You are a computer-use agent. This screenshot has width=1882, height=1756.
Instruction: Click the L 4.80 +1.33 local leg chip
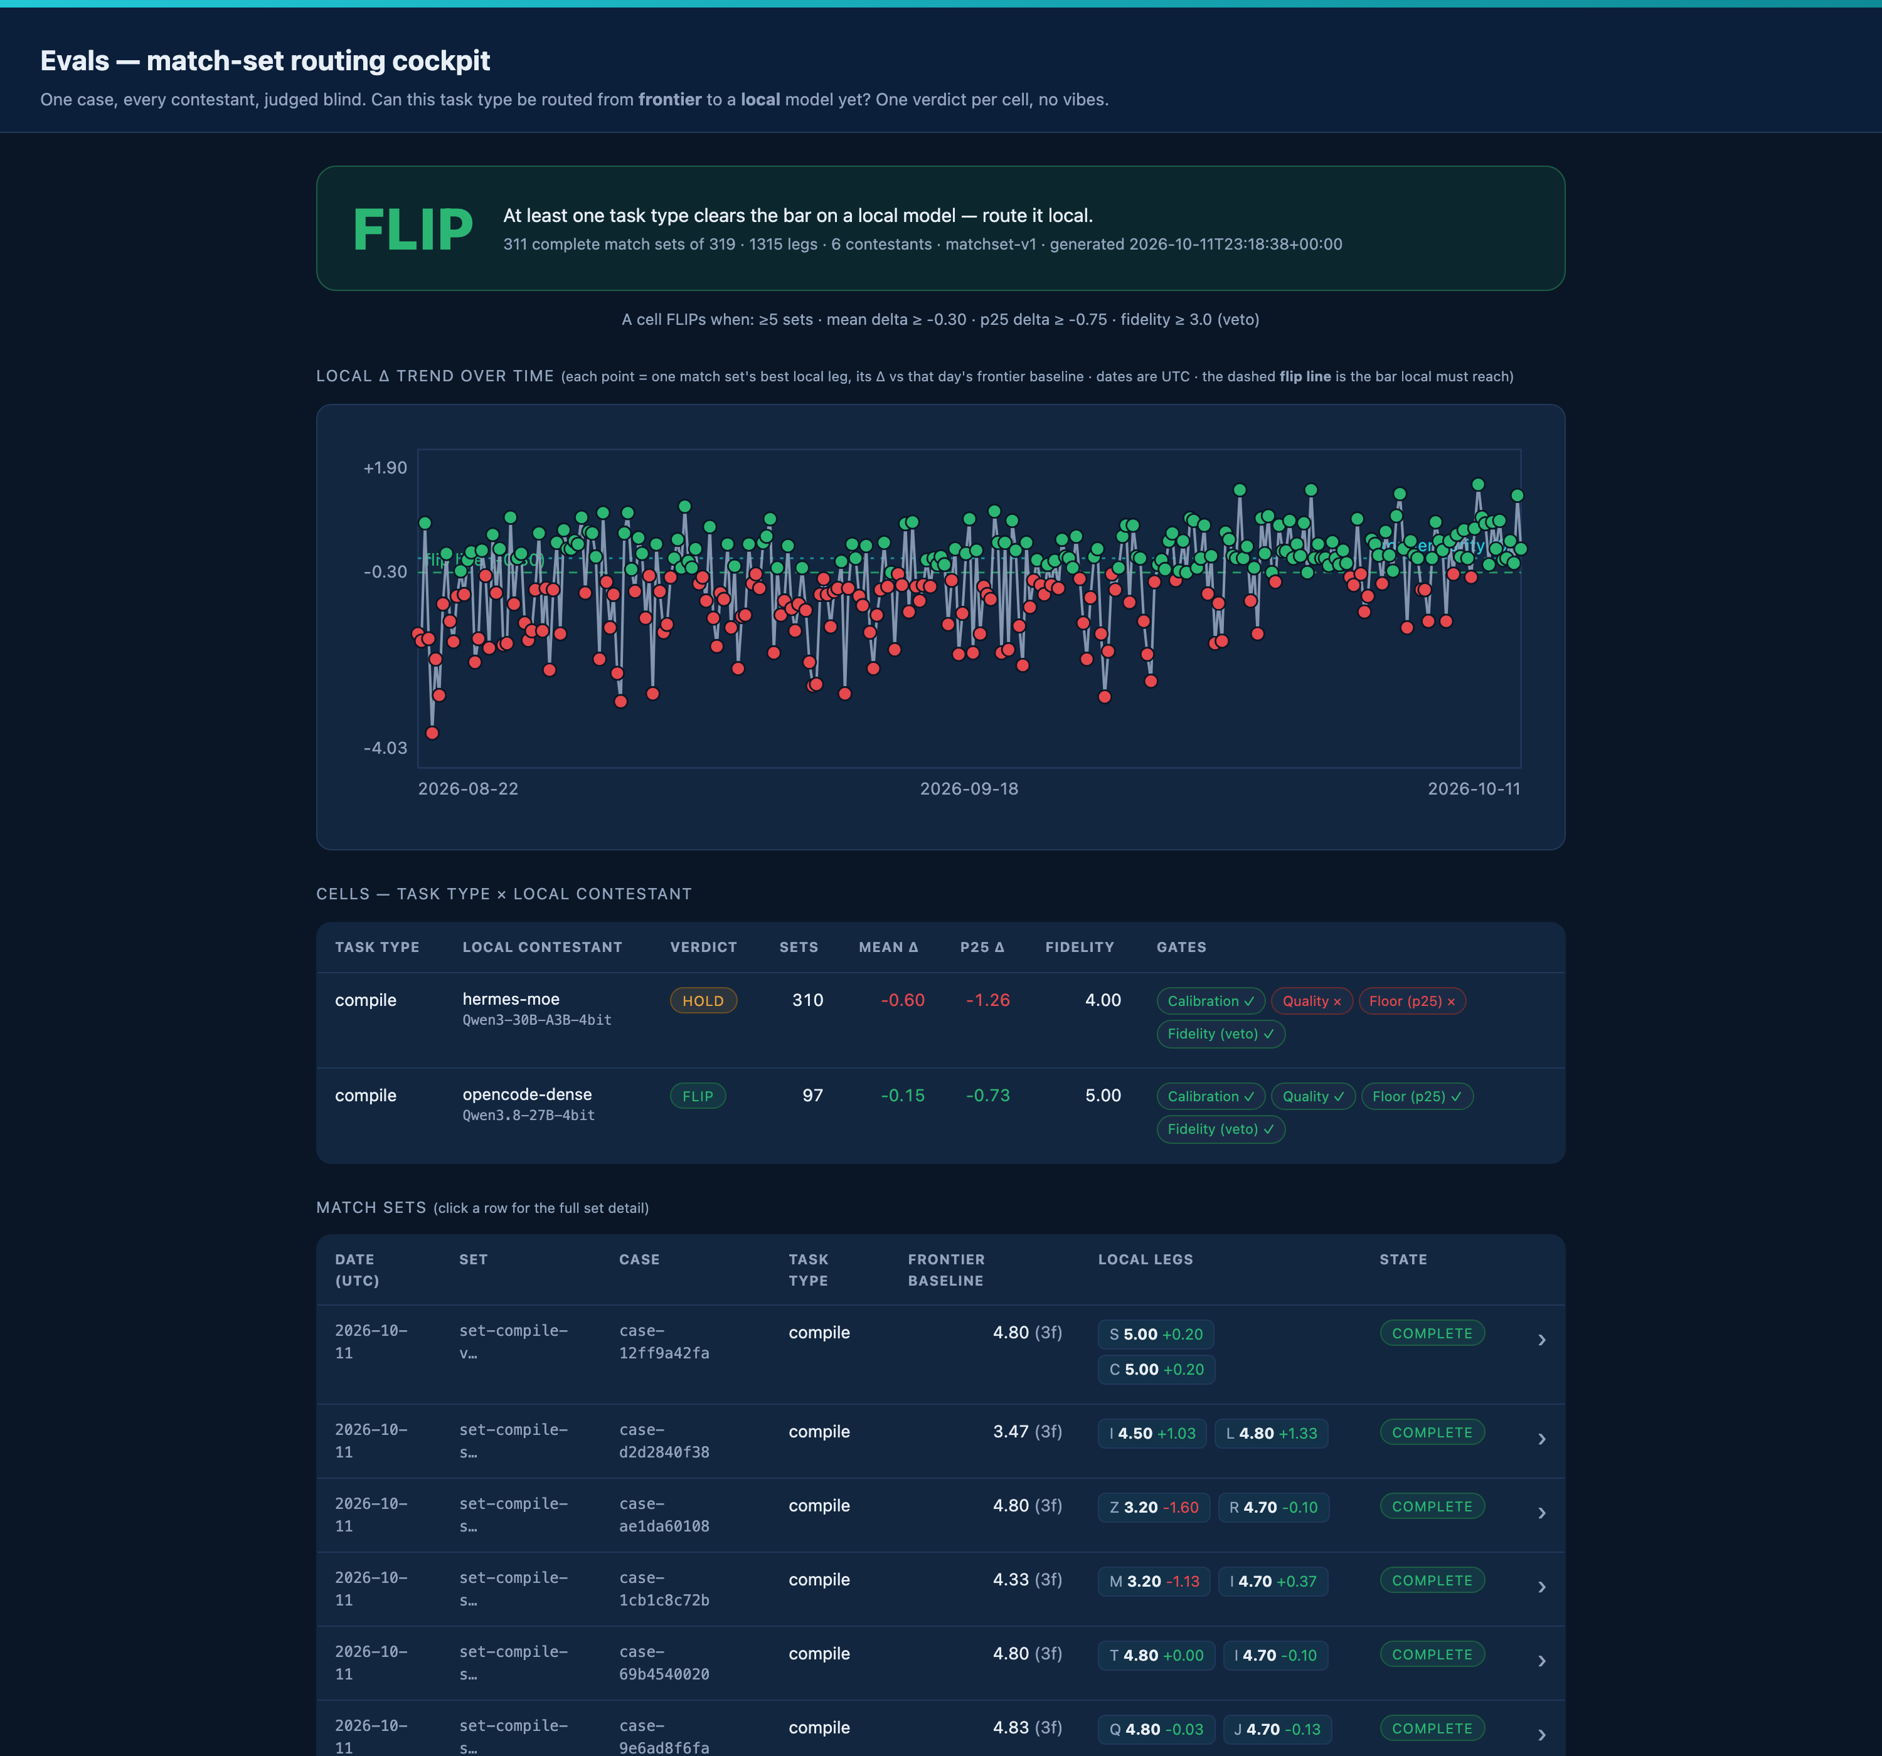tap(1272, 1433)
